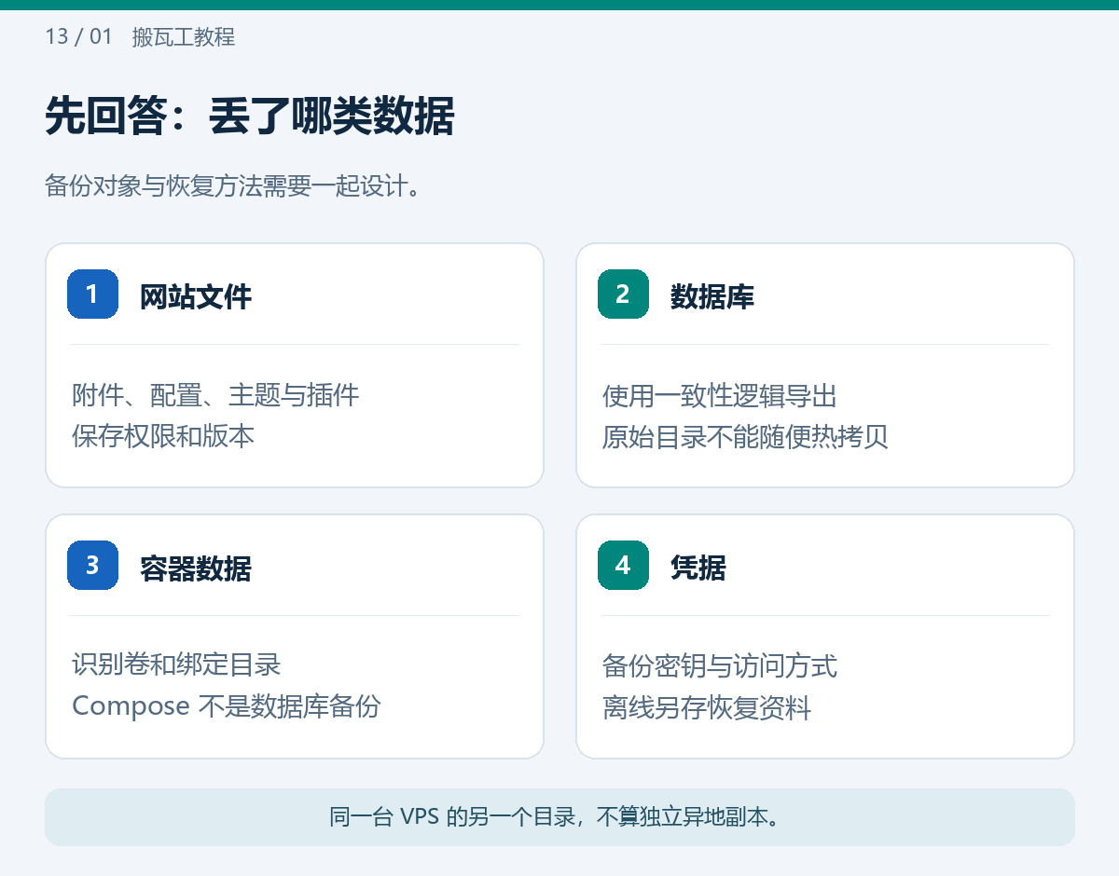Click the line 识别卷和绑定目录
The width and height of the screenshot is (1119, 876).
click(x=176, y=665)
